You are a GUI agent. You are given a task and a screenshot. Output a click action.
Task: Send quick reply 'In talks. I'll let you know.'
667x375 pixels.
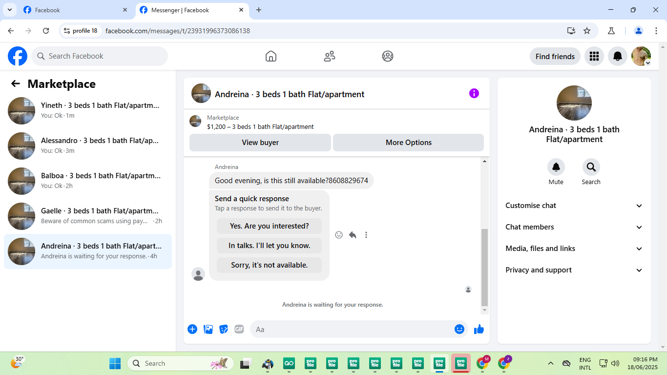[x=270, y=246]
